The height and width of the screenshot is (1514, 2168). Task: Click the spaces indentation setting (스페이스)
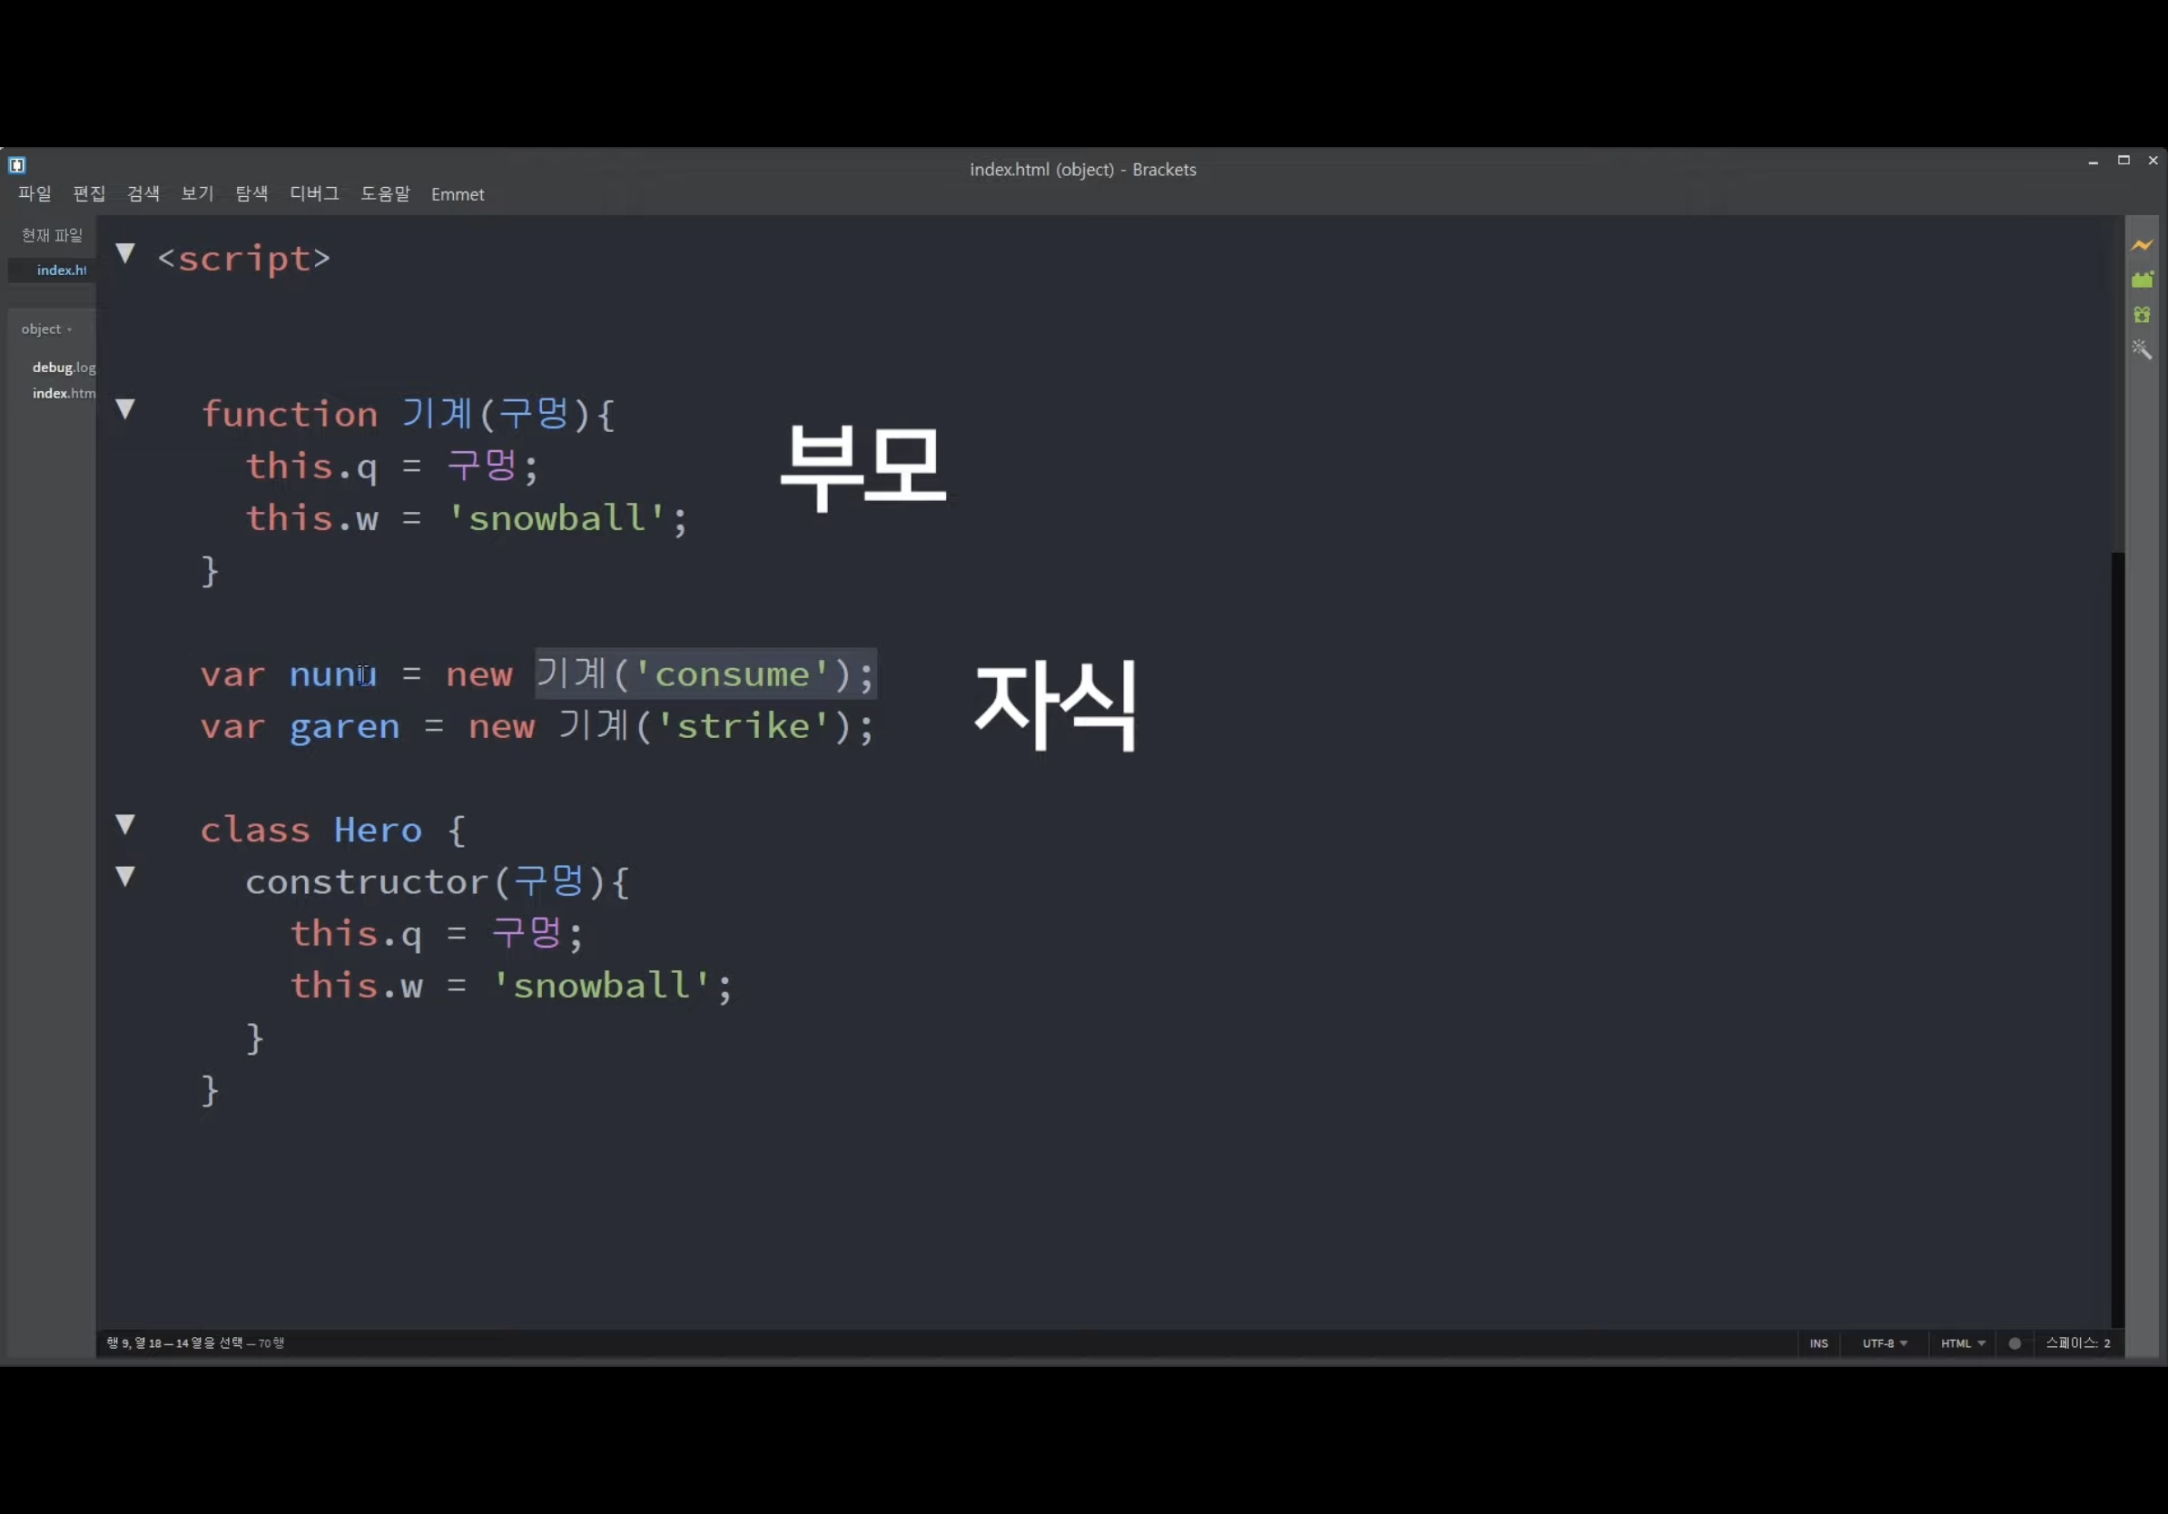point(2076,1343)
